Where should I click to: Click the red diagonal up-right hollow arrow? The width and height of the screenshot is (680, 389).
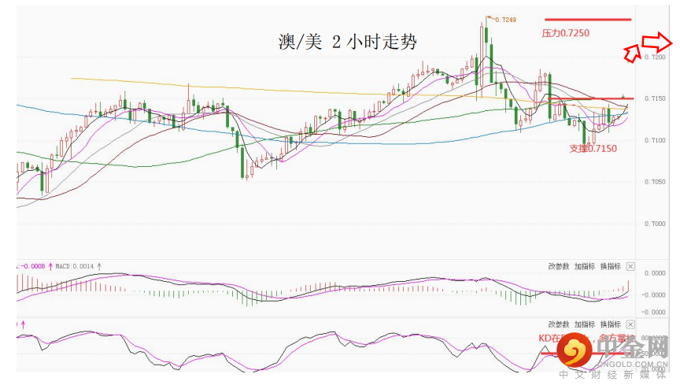coord(632,52)
